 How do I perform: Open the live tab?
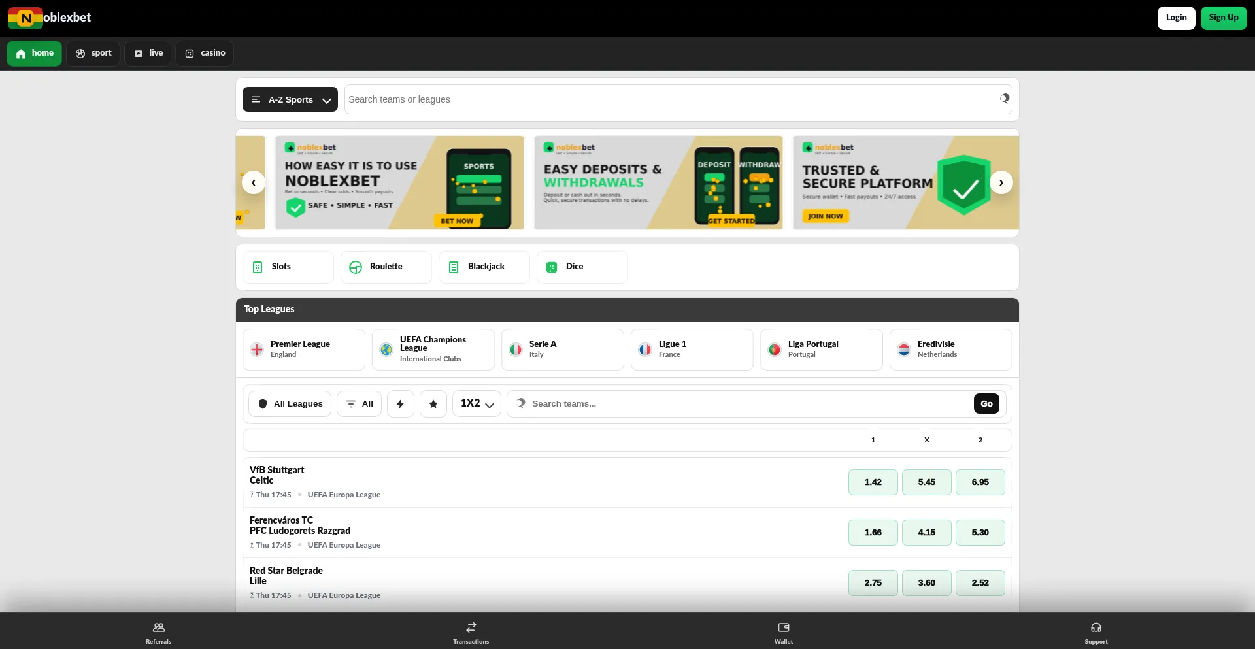pos(148,53)
